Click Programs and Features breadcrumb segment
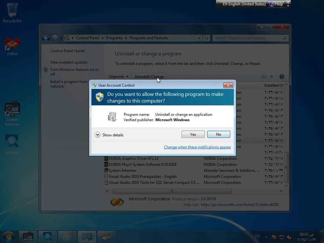The height and width of the screenshot is (243, 324). coord(149,38)
